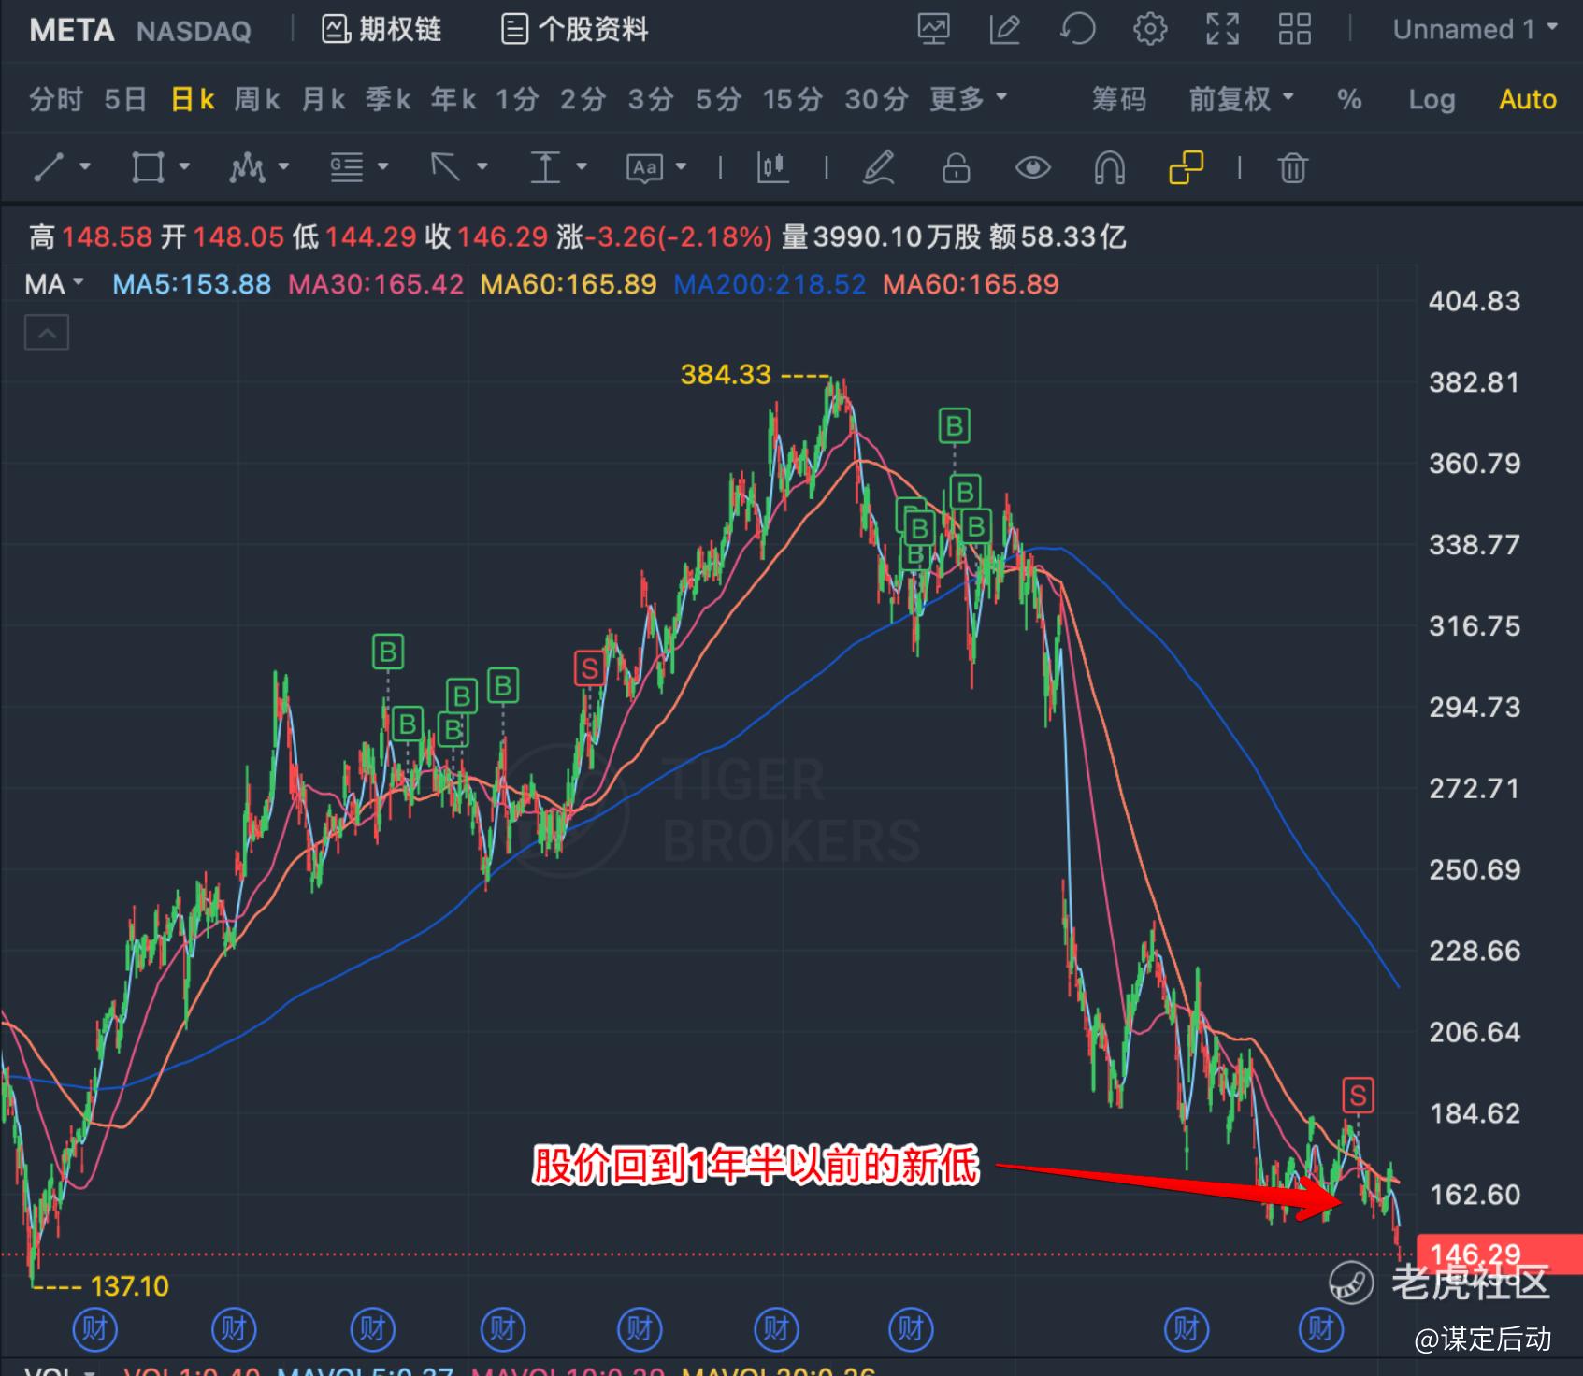Expand the Fibonacci tool dropdown arrow
This screenshot has width=1583, height=1376.
coord(383,167)
